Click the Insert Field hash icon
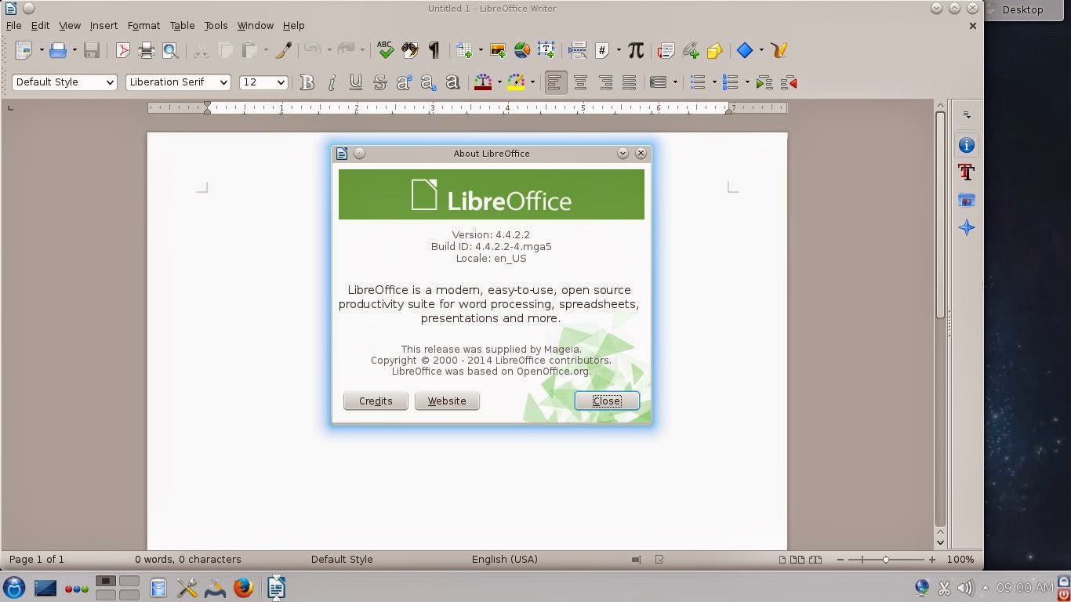The height and width of the screenshot is (602, 1071). point(602,50)
